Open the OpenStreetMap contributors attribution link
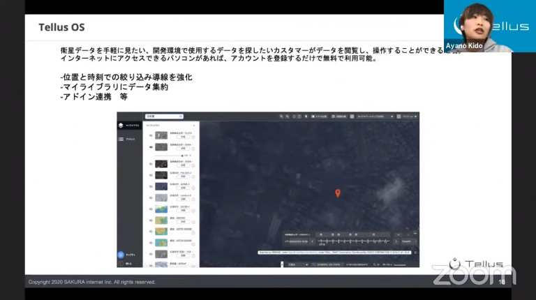The height and width of the screenshot is (300, 536). pos(304,253)
